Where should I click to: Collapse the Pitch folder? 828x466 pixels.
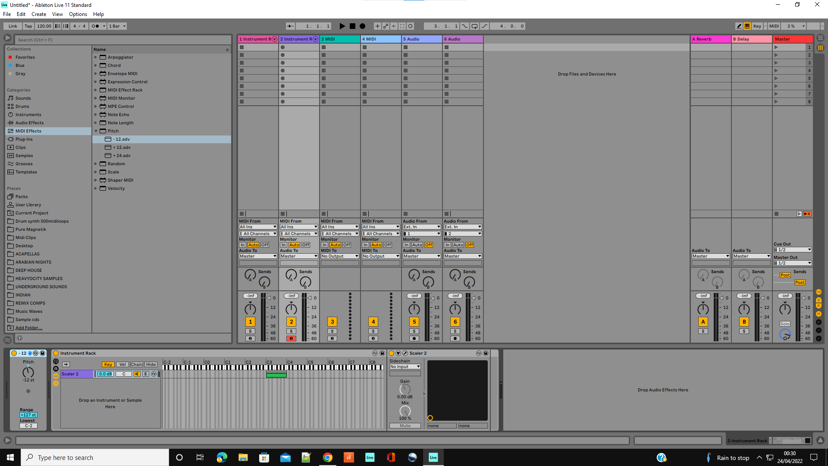96,131
